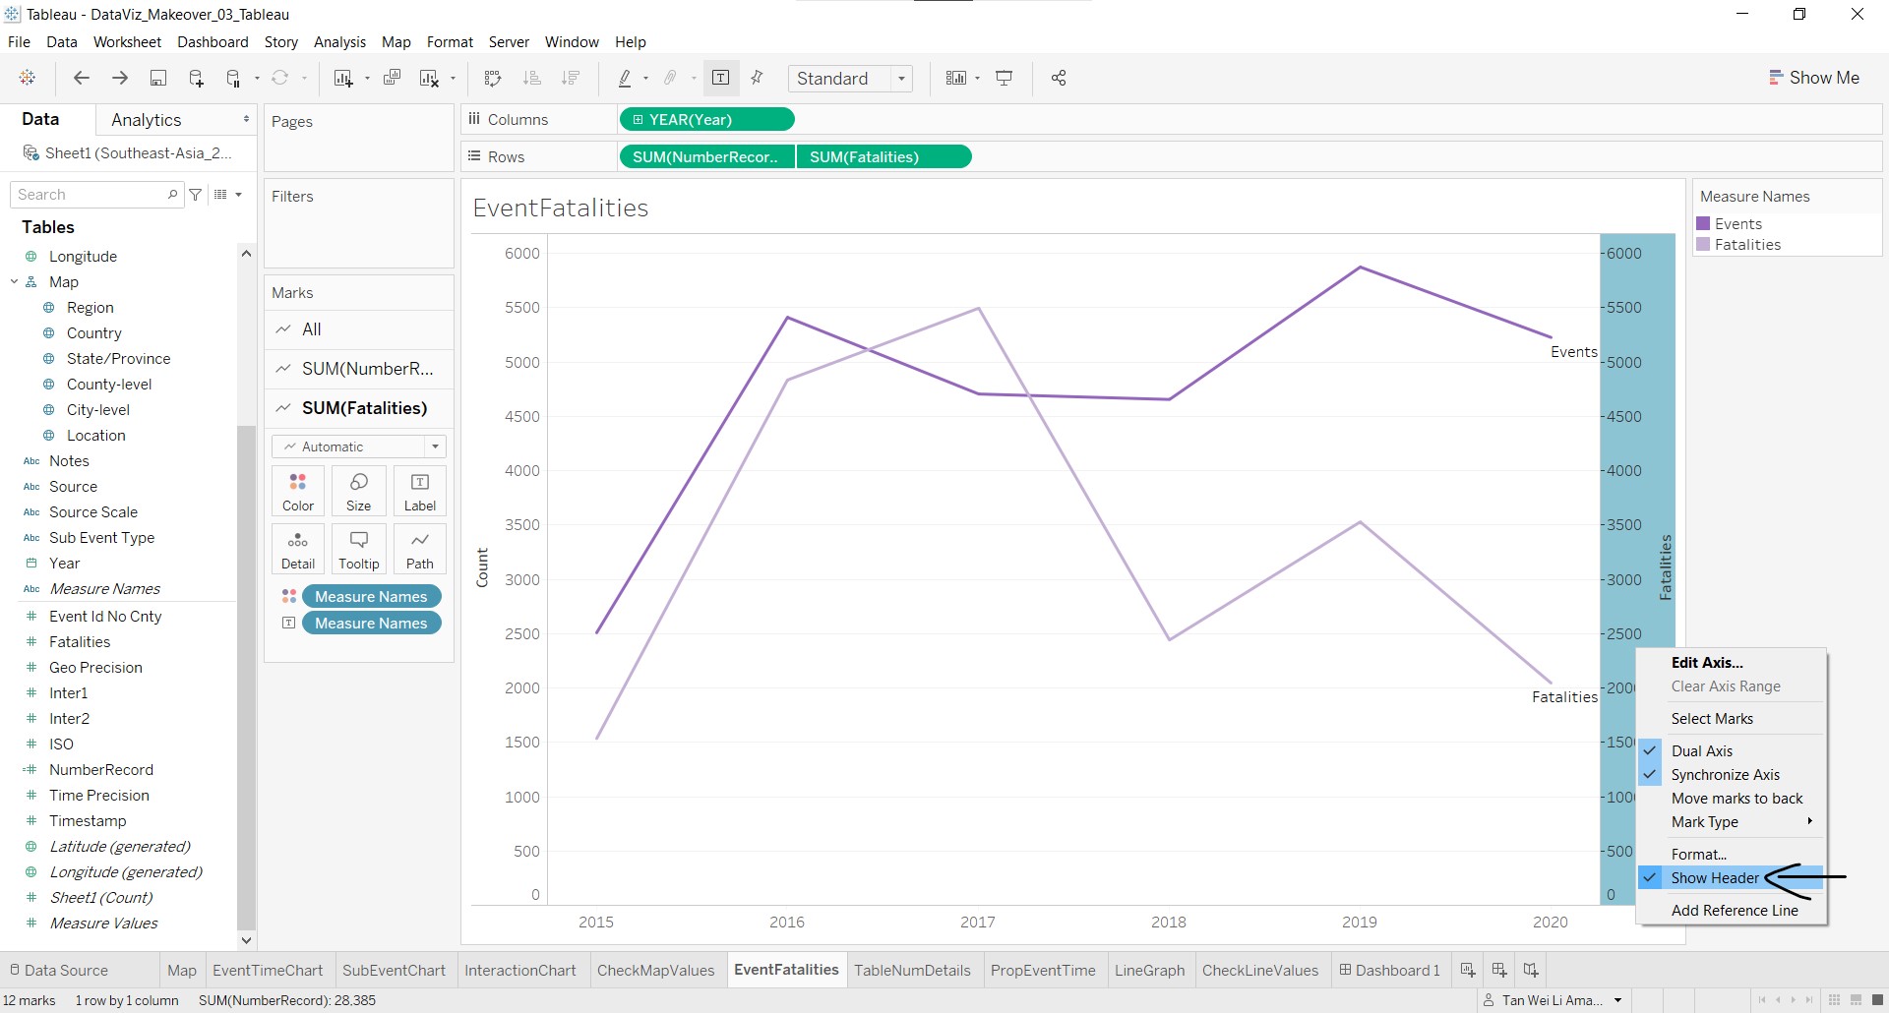This screenshot has width=1889, height=1013.
Task: Open the Presentation Mode icon
Action: [x=1005, y=79]
